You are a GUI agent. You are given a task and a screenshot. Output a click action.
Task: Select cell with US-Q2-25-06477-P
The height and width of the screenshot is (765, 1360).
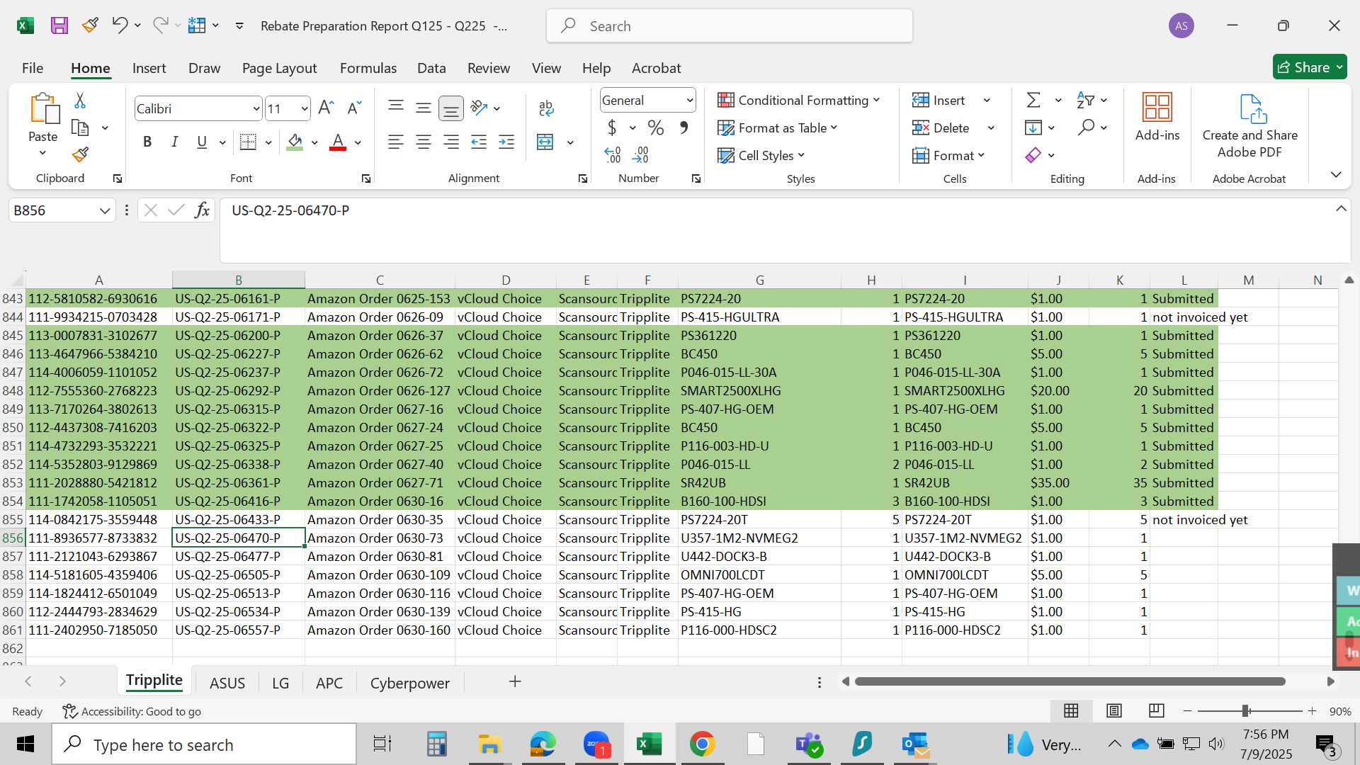(239, 557)
